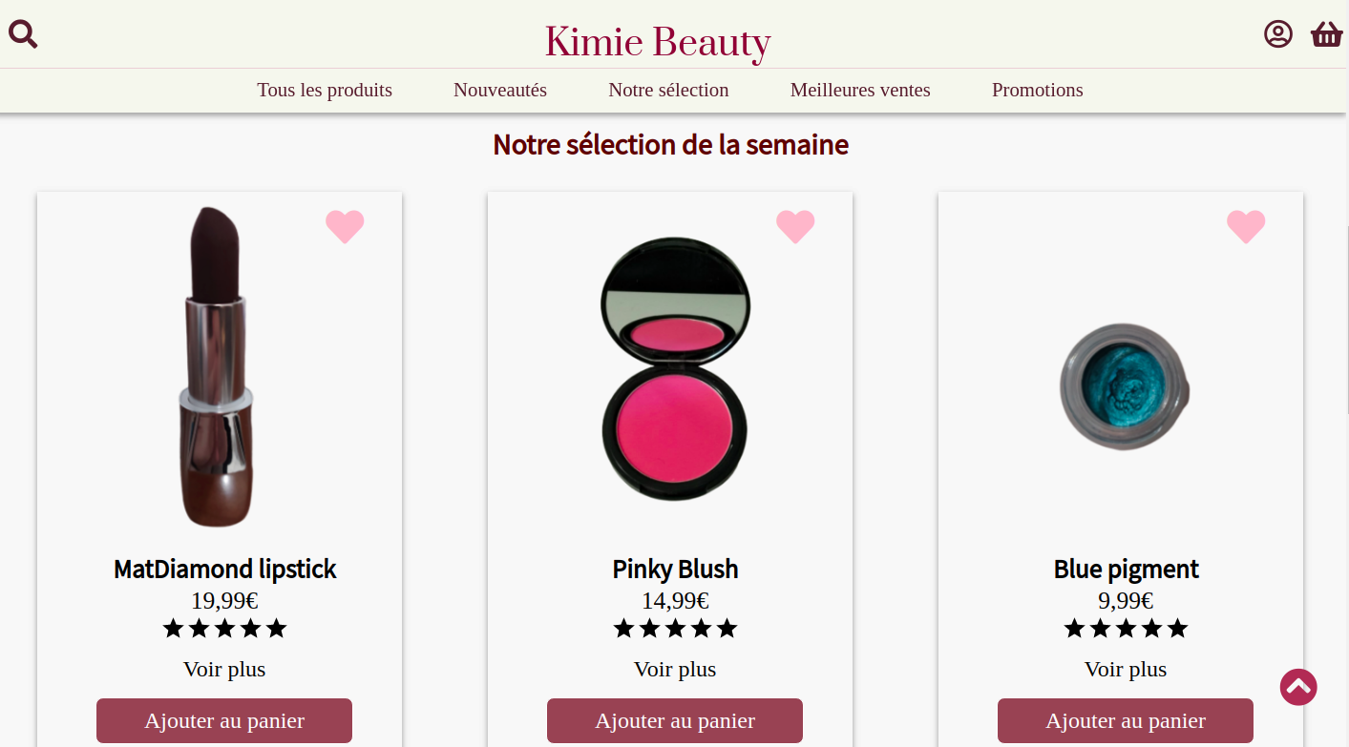The height and width of the screenshot is (747, 1349).
Task: Click Ajouter au panier for Pinky Blush
Action: 675,720
